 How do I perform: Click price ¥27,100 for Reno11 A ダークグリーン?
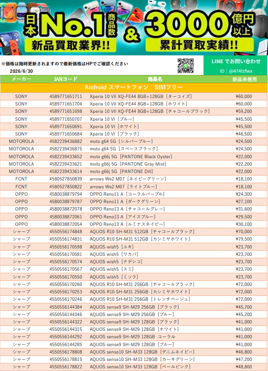pos(244,201)
